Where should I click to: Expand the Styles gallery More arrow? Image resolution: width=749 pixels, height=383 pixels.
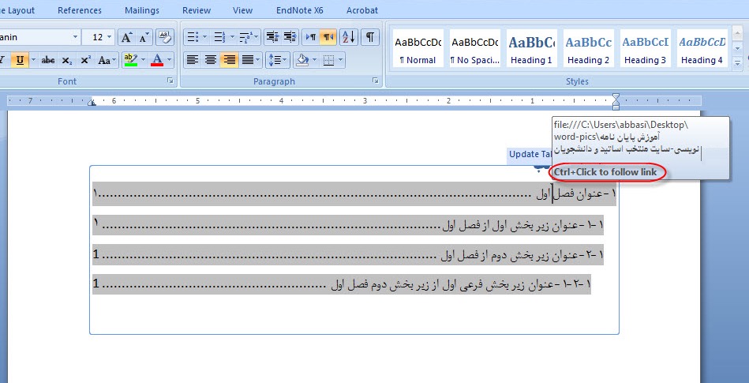(x=738, y=64)
